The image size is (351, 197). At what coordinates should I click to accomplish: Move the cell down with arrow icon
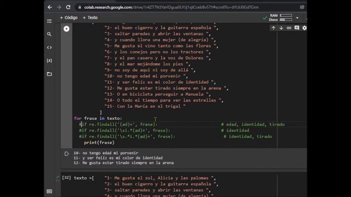[x=281, y=28]
